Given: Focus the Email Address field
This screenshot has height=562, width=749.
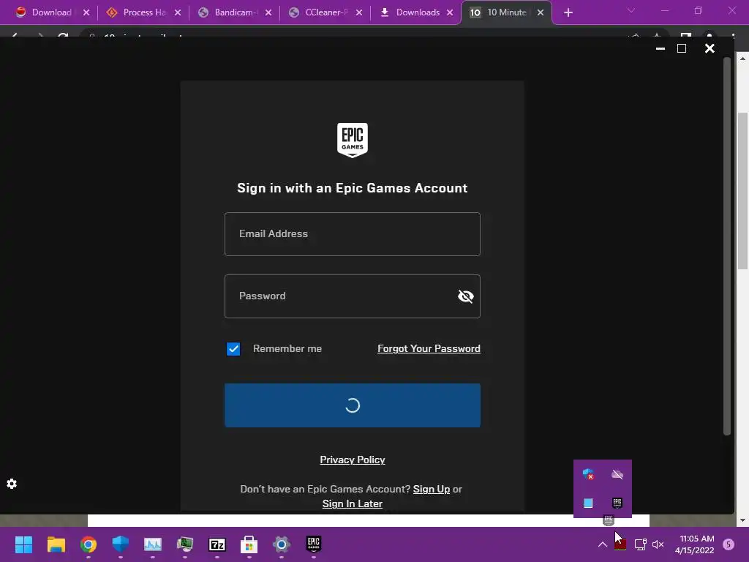Looking at the screenshot, I should (353, 234).
